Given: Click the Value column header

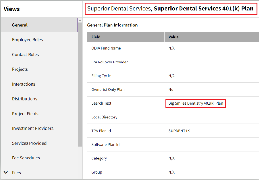Looking at the screenshot, I should 212,37.
